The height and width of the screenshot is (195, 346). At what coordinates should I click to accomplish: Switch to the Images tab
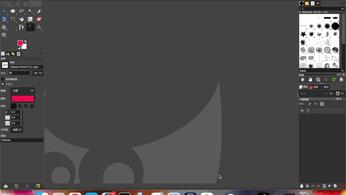click(19, 54)
